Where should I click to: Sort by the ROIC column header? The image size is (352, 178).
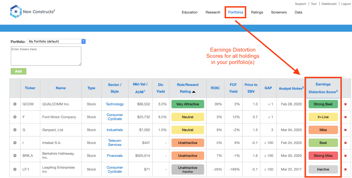coord(215,88)
